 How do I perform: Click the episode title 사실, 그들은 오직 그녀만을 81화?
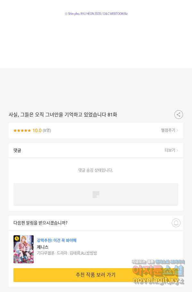pyautogui.click(x=63, y=114)
